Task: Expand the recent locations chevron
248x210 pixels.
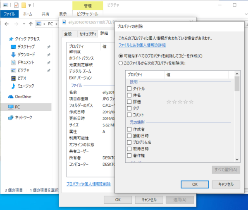Action: (x=23, y=24)
